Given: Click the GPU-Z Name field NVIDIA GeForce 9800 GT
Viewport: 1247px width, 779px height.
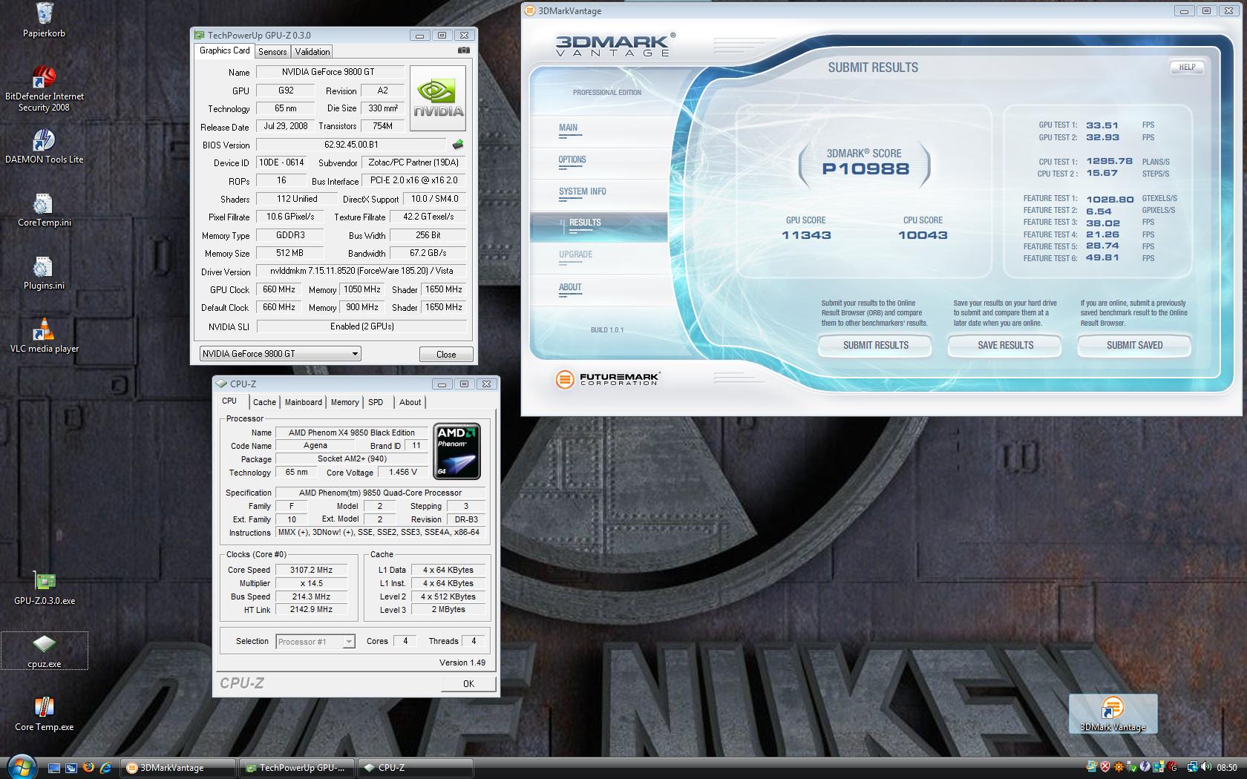Looking at the screenshot, I should (x=330, y=72).
